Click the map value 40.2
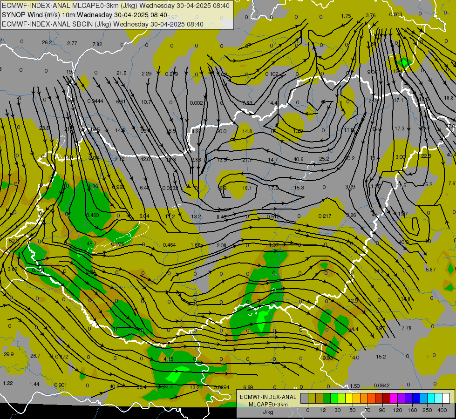456x419 pixels. [114, 386]
